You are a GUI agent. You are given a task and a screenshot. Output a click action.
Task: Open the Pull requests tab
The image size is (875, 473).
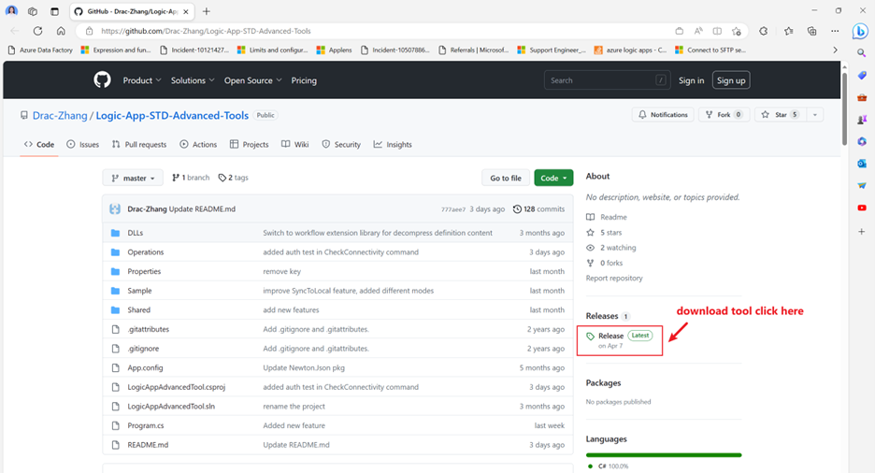[x=139, y=145]
